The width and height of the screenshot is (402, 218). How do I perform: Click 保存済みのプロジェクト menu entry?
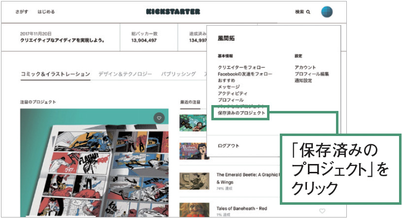pyautogui.click(x=241, y=113)
